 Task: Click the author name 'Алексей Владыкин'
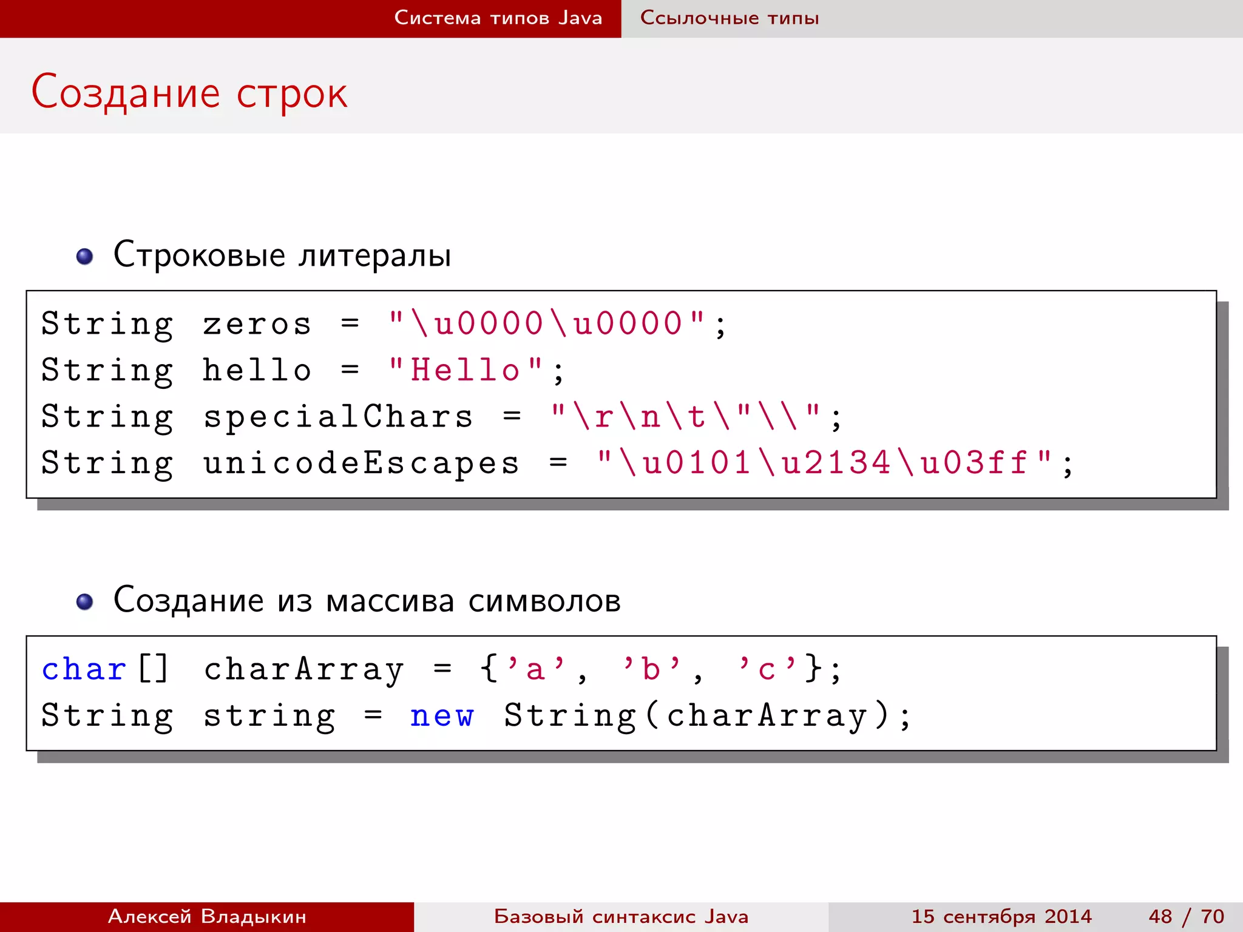207,916
